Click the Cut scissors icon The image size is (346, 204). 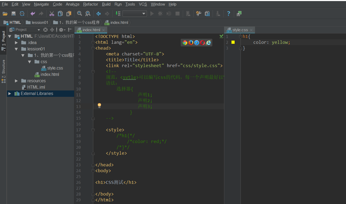click(x=52, y=14)
